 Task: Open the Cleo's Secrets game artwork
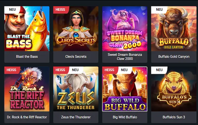(76, 29)
